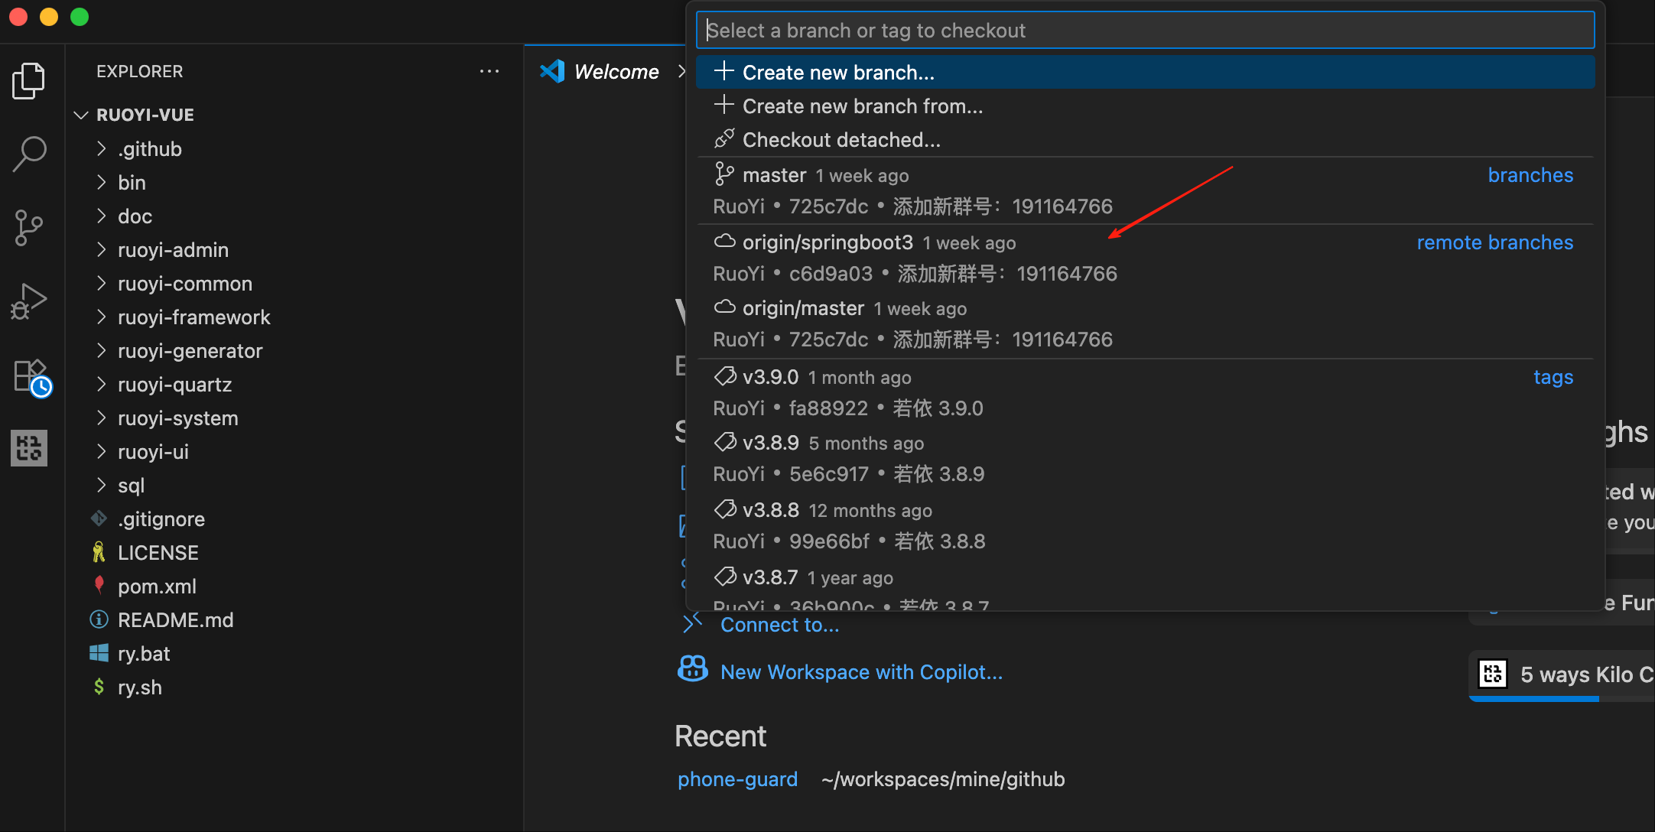
Task: Select Create new branch option
Action: pos(838,73)
